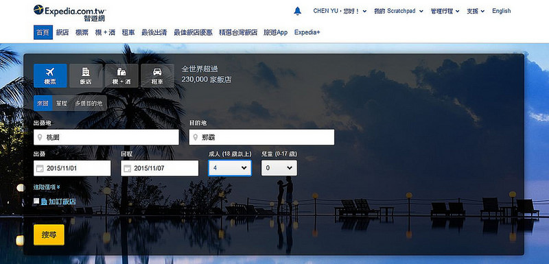549x264 pixels.
Task: Open the 成人 adults dropdown showing 4
Action: coord(230,168)
